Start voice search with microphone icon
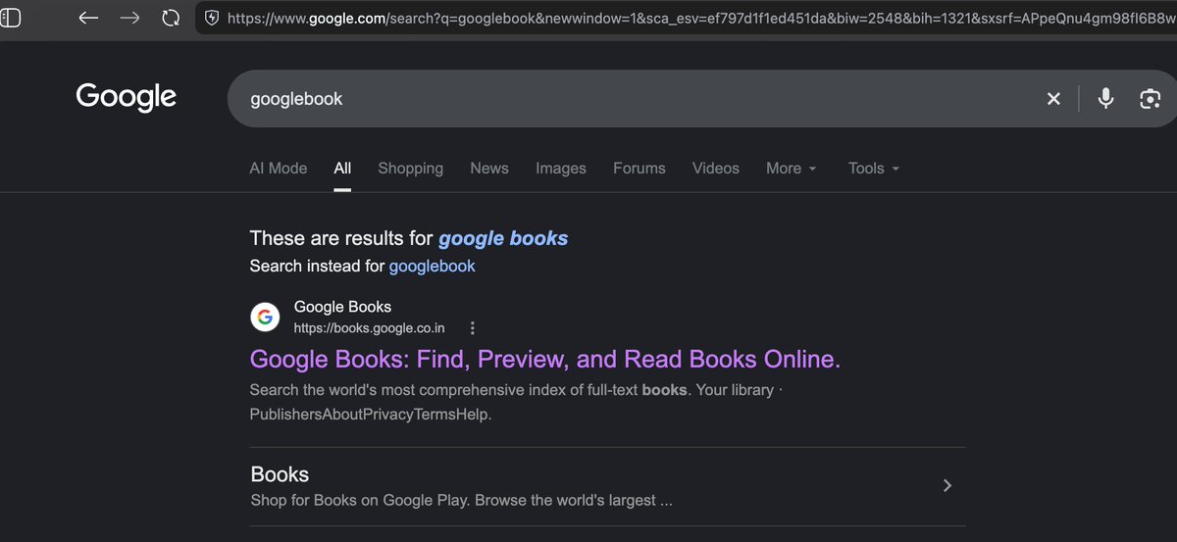This screenshot has height=542, width=1177. point(1105,98)
